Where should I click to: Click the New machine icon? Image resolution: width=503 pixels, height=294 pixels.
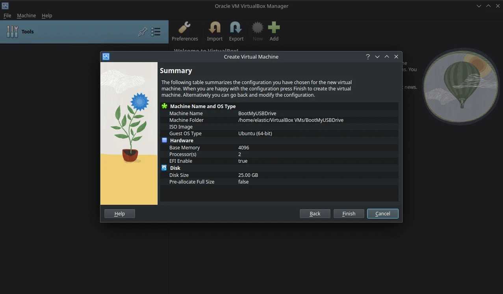click(258, 31)
